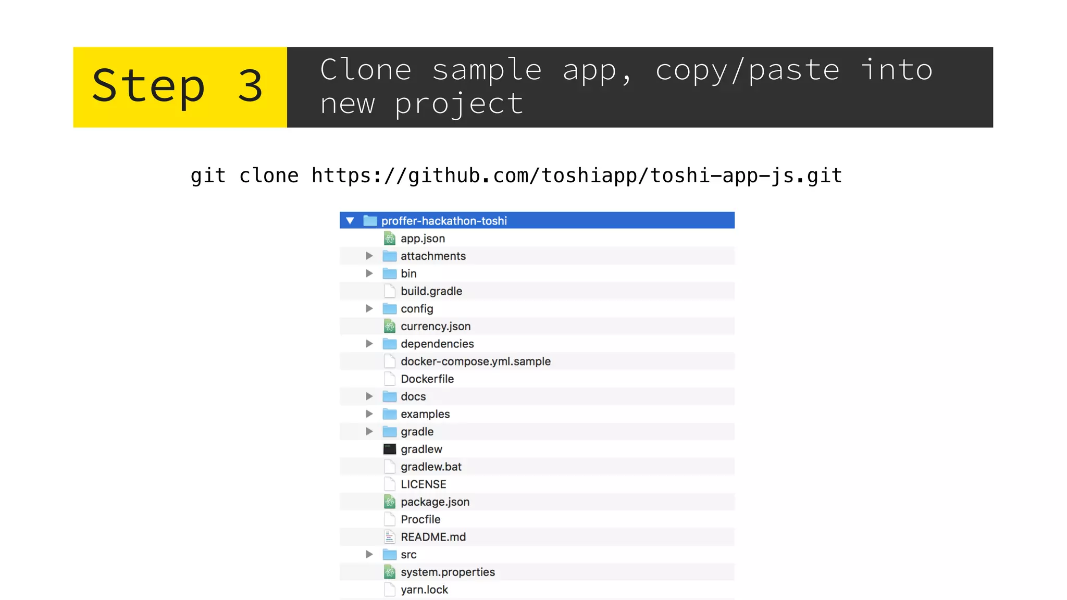Select the examples folder name
The width and height of the screenshot is (1067, 600).
[x=425, y=415]
